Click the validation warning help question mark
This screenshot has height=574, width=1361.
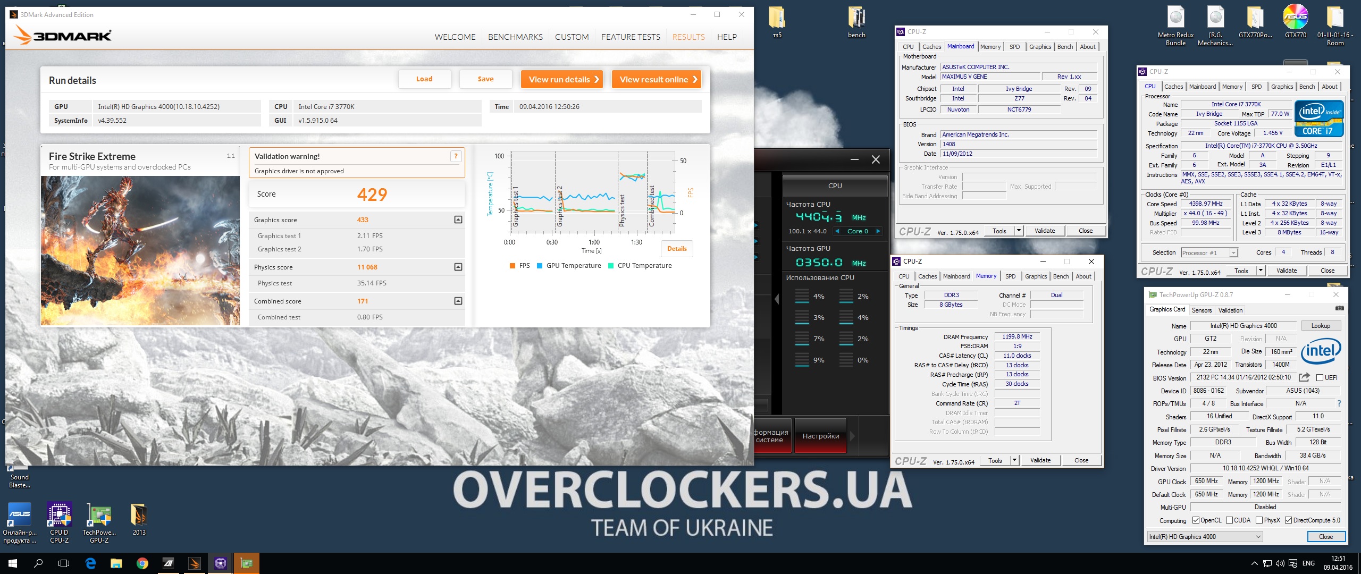tap(456, 156)
